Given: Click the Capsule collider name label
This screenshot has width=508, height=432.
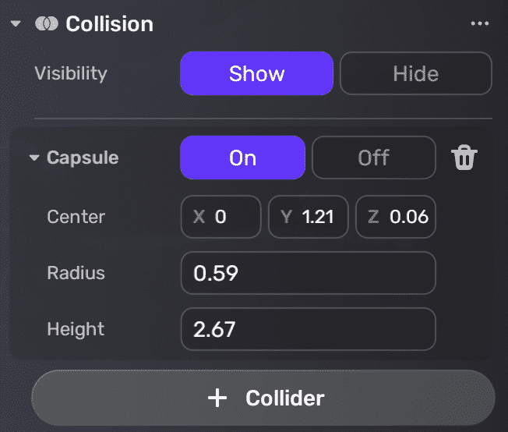Looking at the screenshot, I should [83, 158].
